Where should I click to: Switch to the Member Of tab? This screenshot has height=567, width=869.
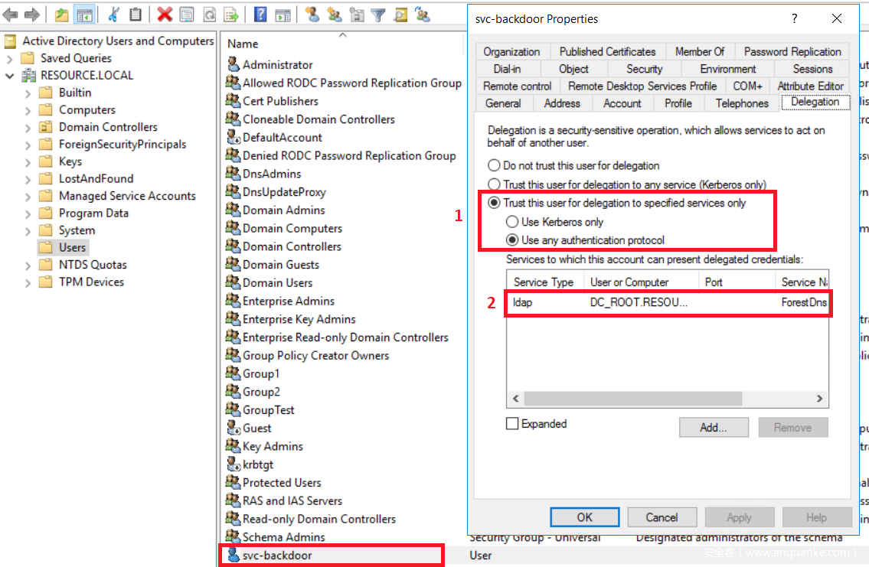pos(700,51)
